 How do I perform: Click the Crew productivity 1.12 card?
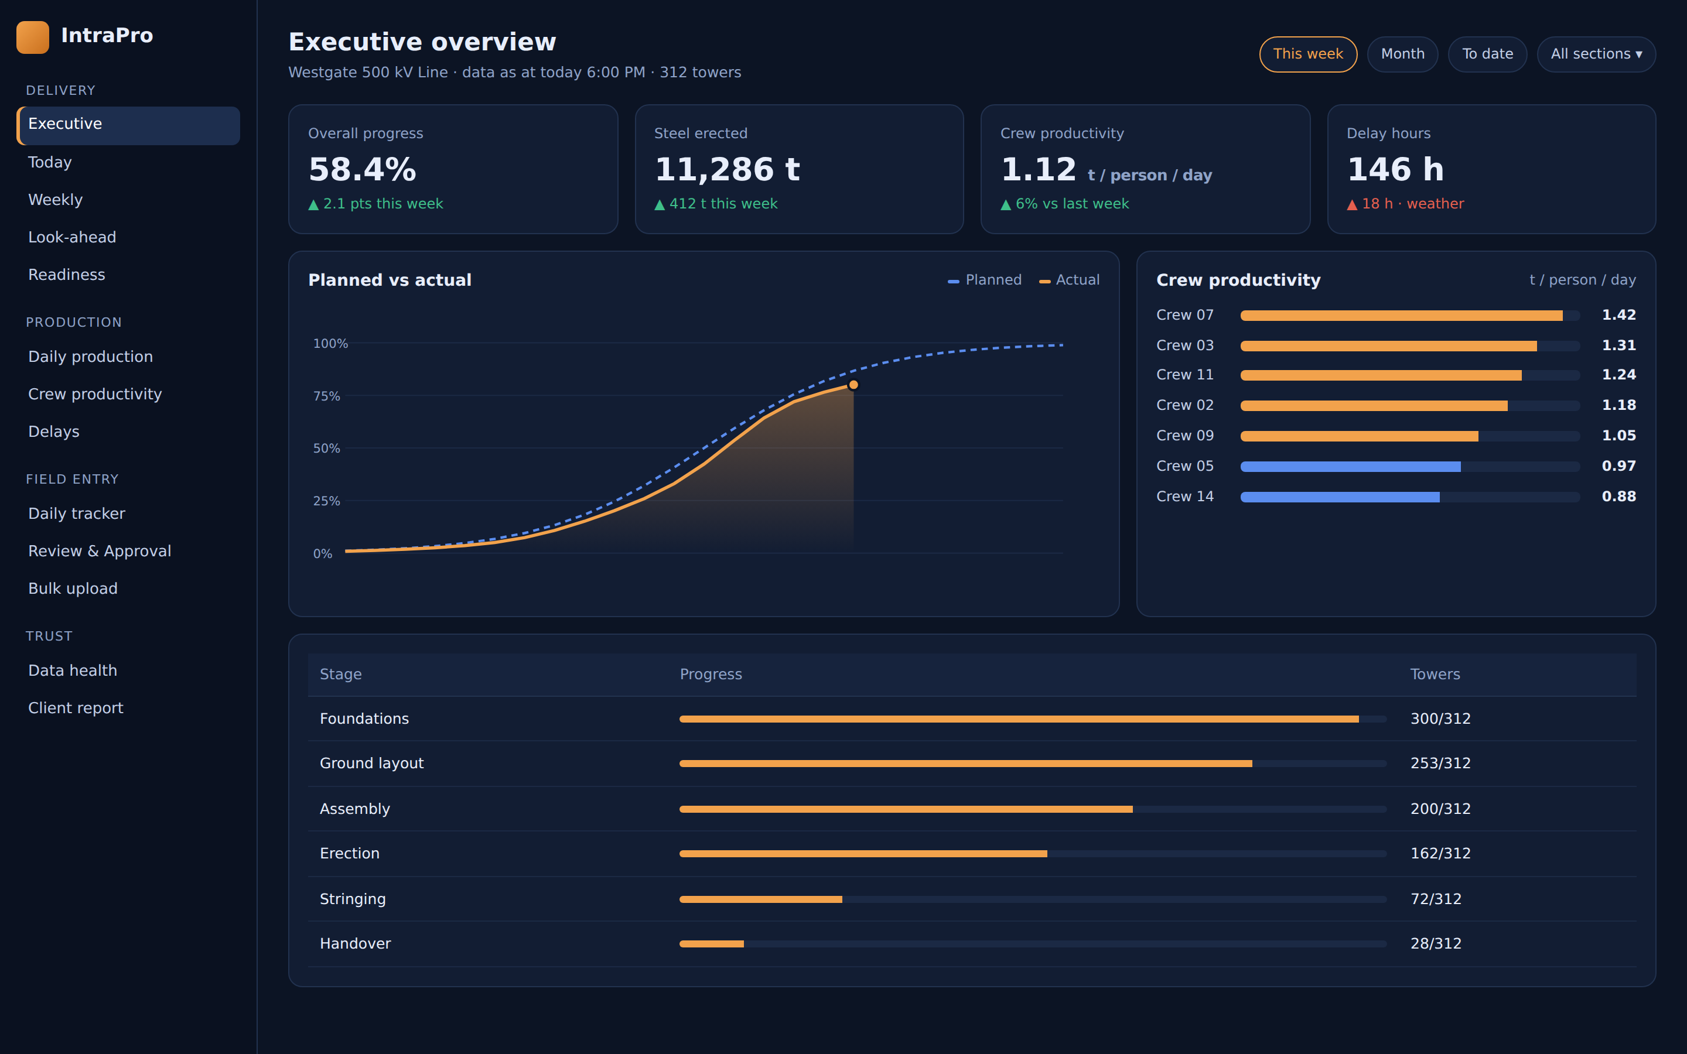pos(1145,169)
